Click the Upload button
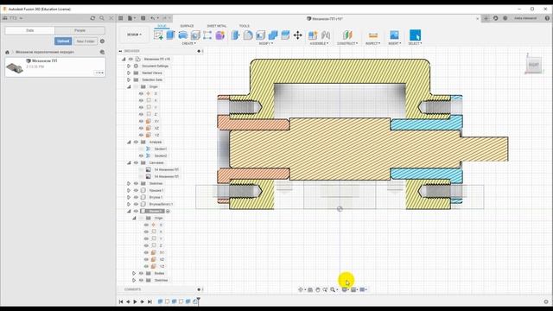553x311 pixels. click(x=63, y=41)
